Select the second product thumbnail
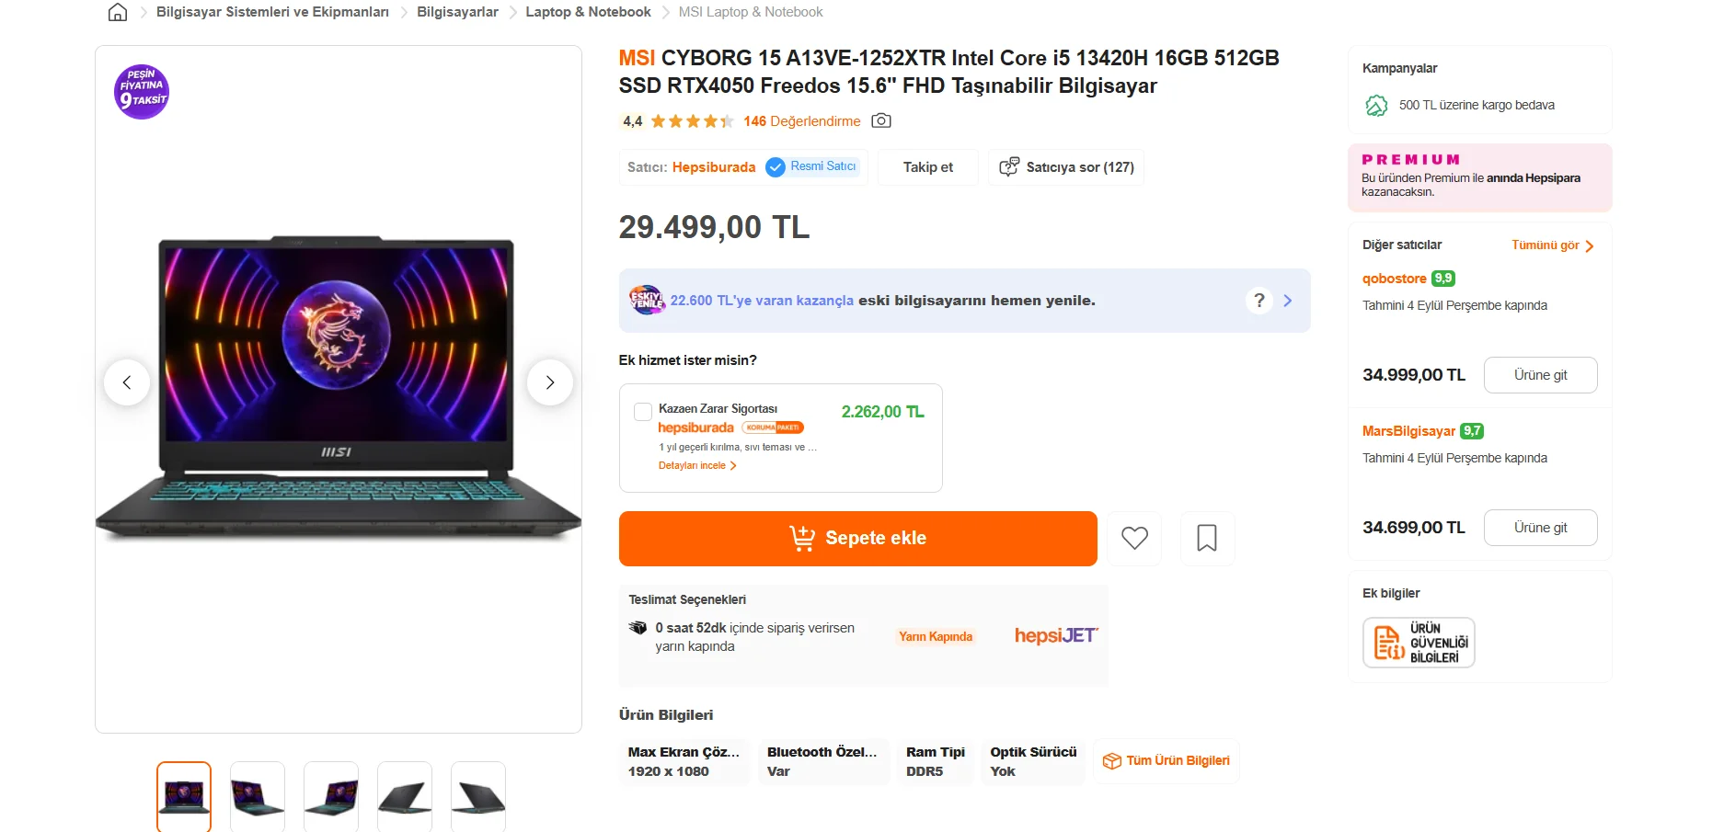This screenshot has height=832, width=1724. [258, 796]
